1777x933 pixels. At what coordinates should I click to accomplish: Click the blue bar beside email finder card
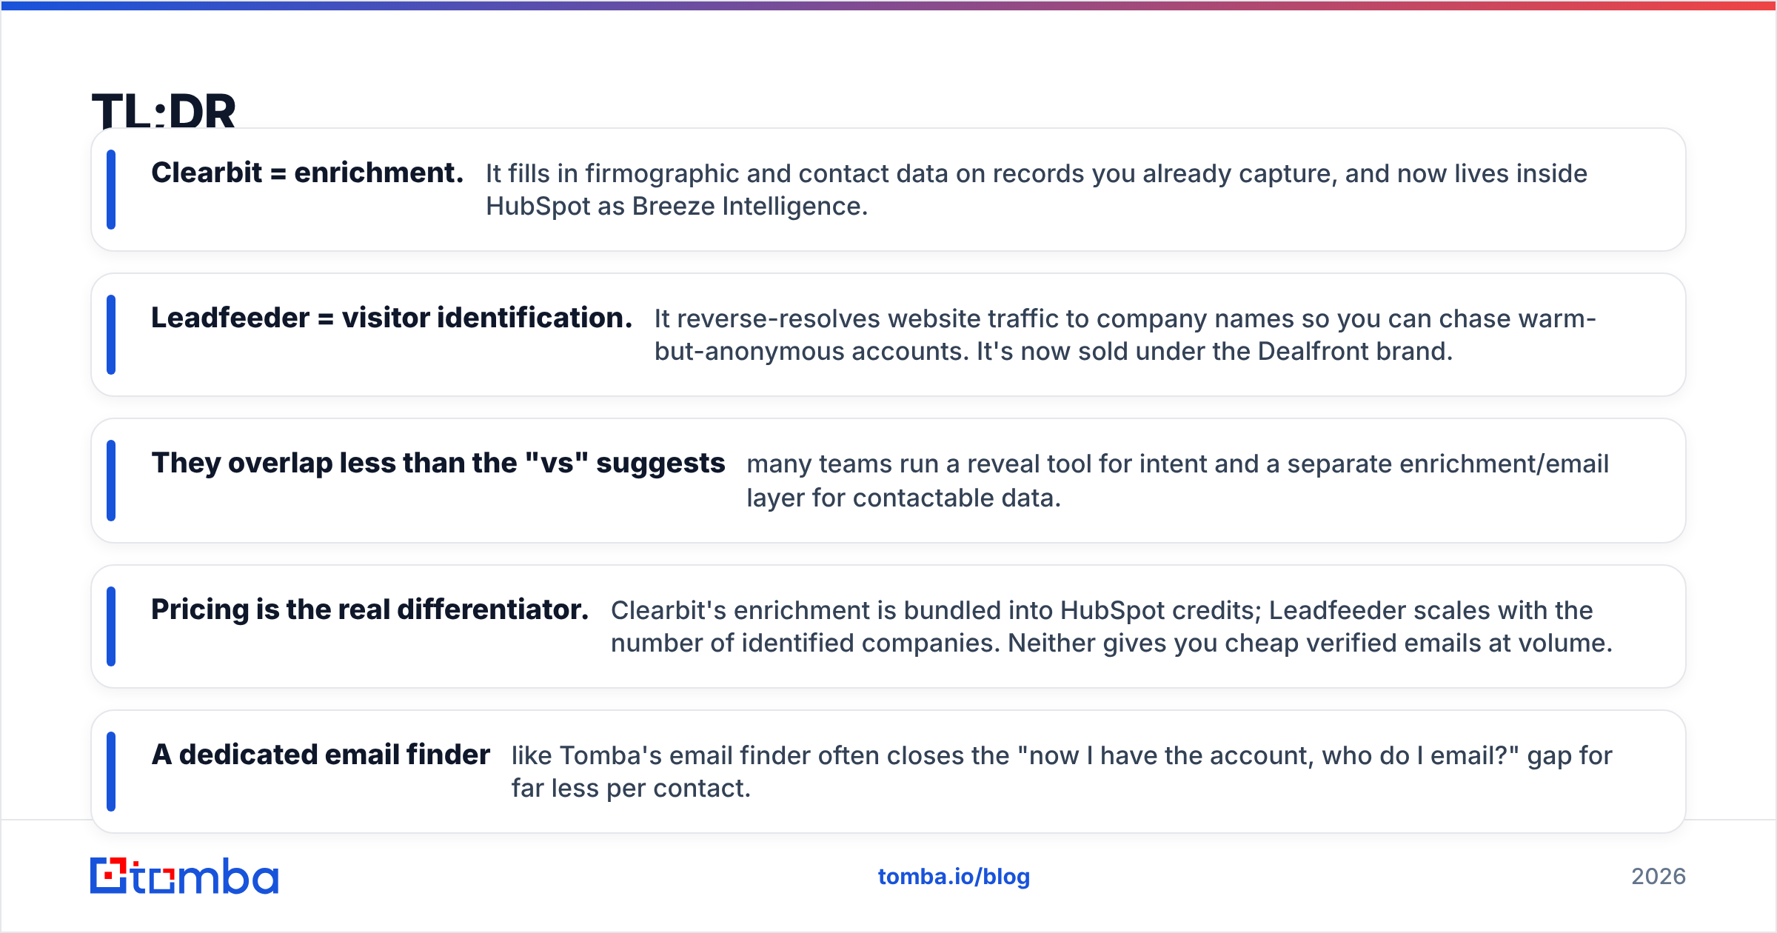pos(111,772)
